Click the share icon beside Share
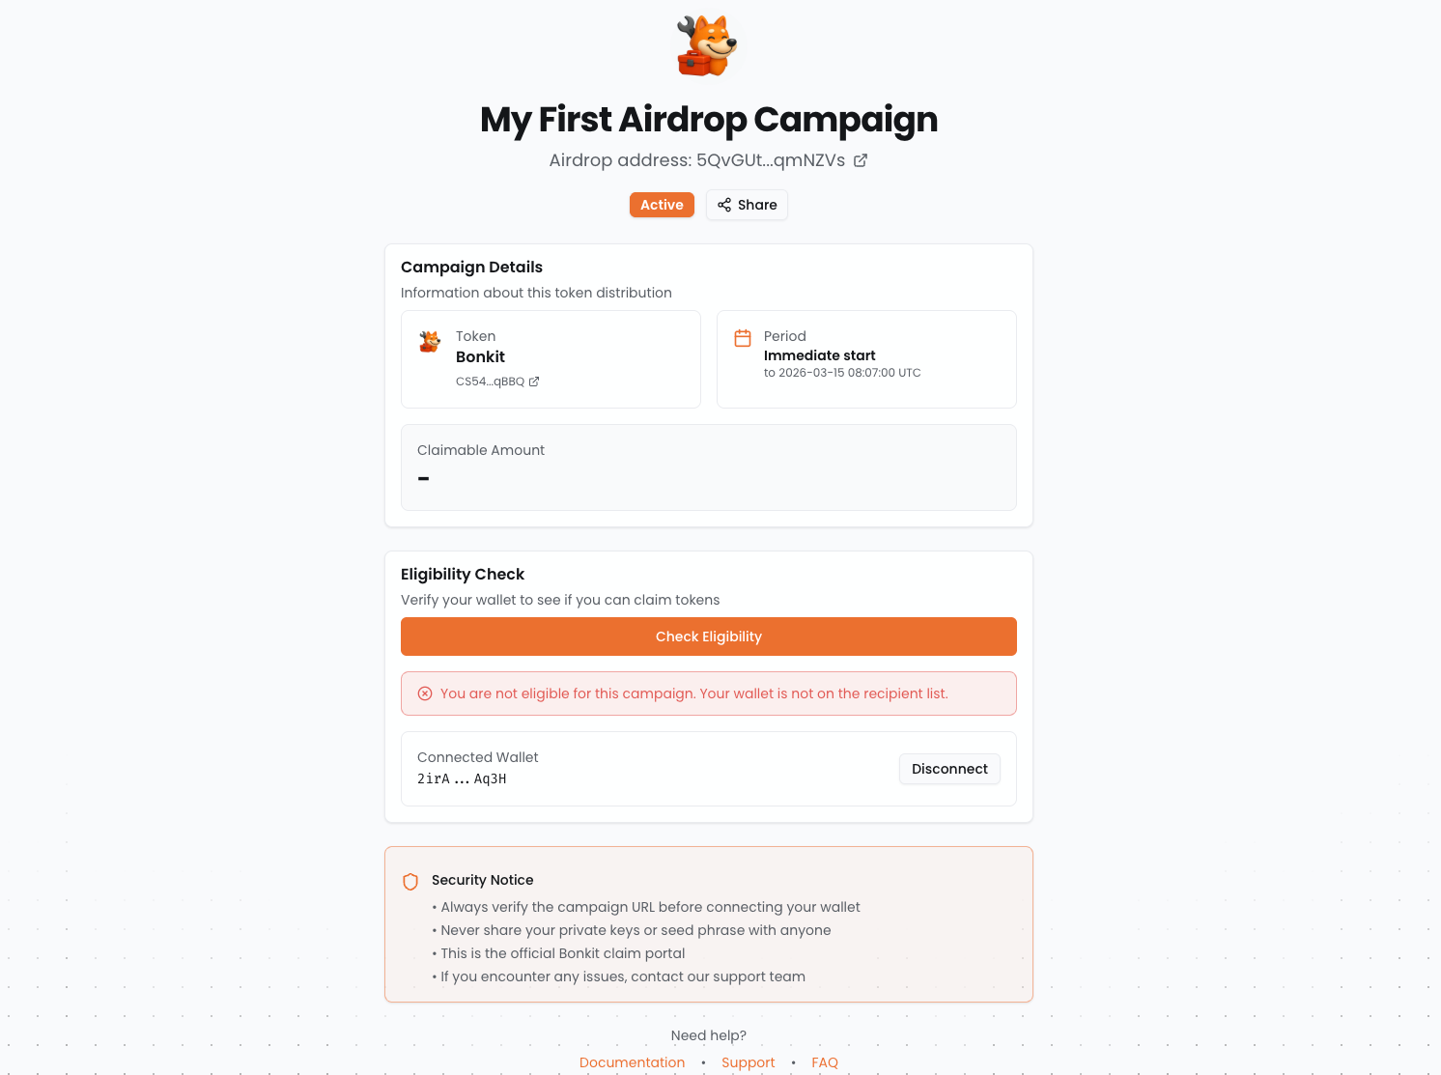1441x1075 pixels. click(724, 205)
